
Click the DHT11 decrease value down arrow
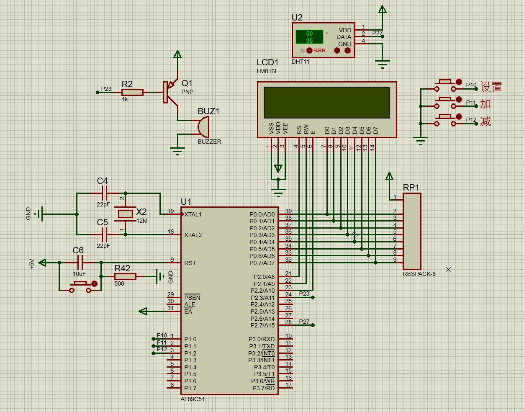(x=347, y=51)
